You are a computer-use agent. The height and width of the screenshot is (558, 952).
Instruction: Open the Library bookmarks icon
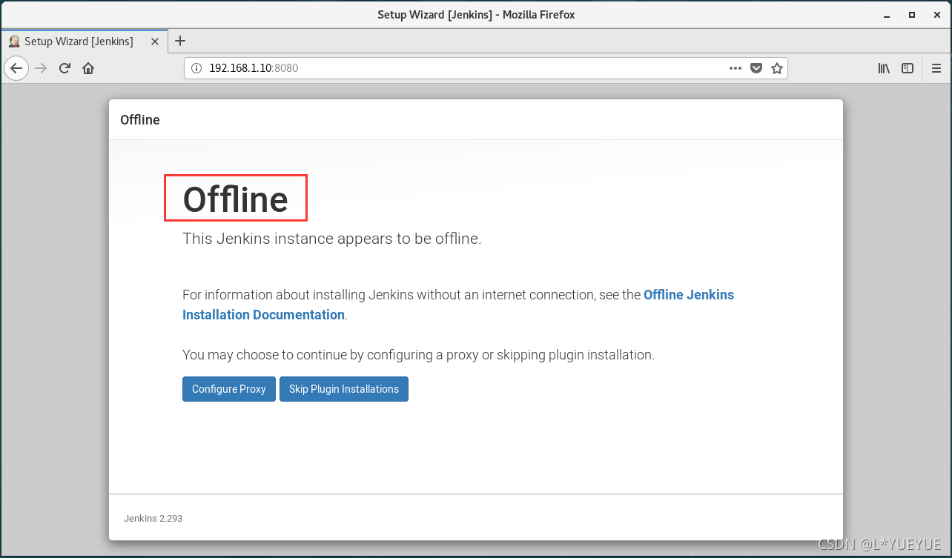point(884,68)
